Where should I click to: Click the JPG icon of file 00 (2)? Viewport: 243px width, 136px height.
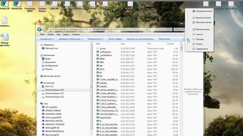click(x=98, y=69)
